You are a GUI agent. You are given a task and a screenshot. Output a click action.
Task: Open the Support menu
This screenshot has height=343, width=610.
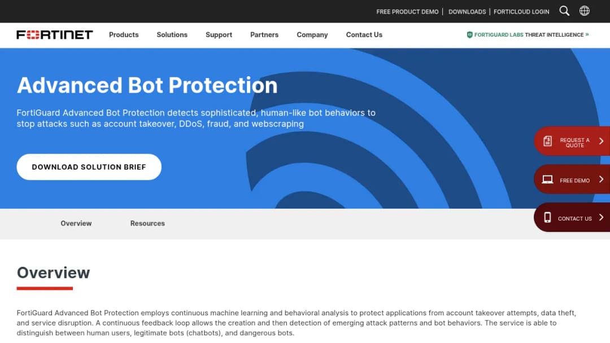point(219,35)
